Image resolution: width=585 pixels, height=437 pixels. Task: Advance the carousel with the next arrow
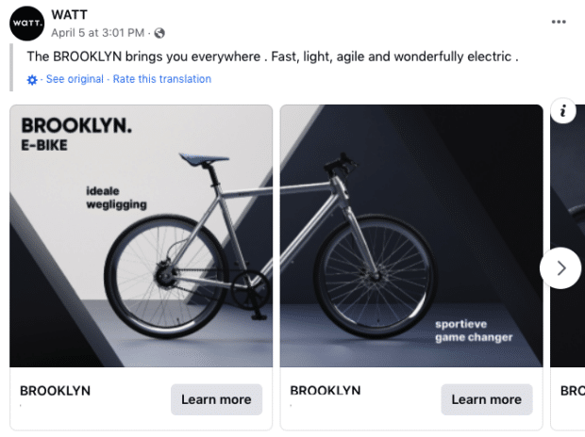(561, 268)
